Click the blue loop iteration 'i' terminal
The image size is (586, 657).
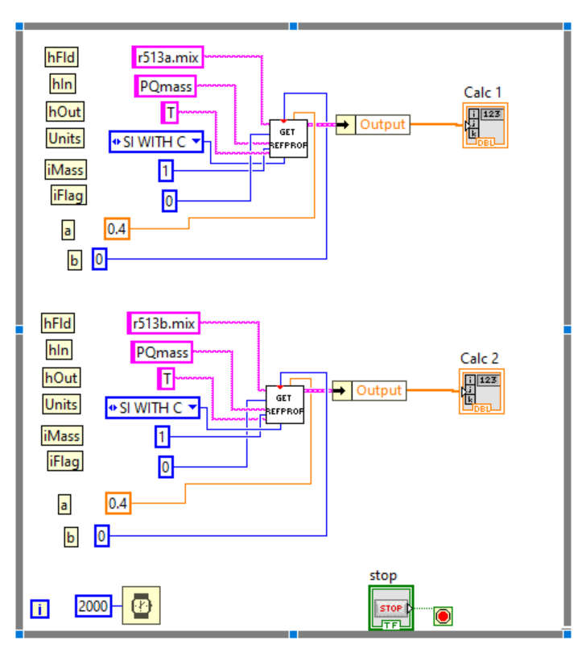[x=39, y=609]
